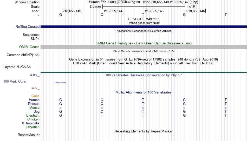Click Publications: Sequences in Scientific Articles title
This screenshot has width=247, height=141.
tap(144, 31)
